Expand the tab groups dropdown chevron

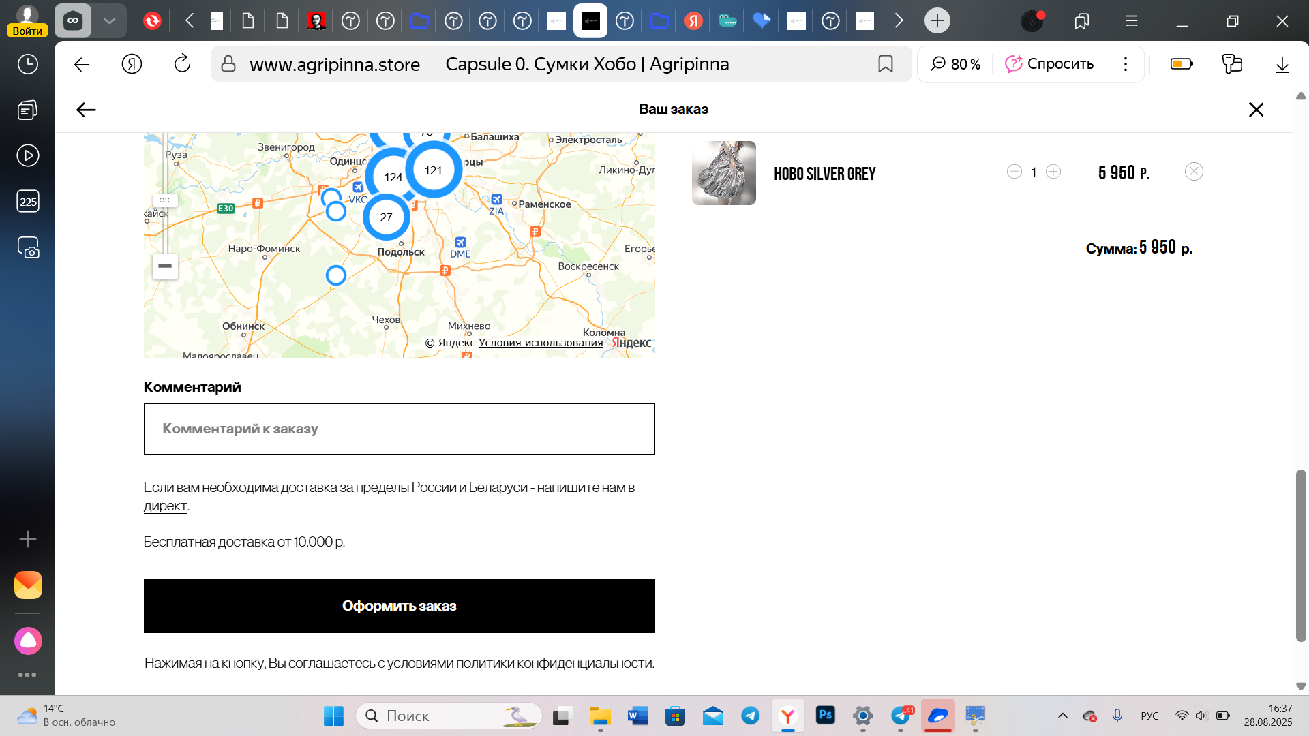point(109,20)
